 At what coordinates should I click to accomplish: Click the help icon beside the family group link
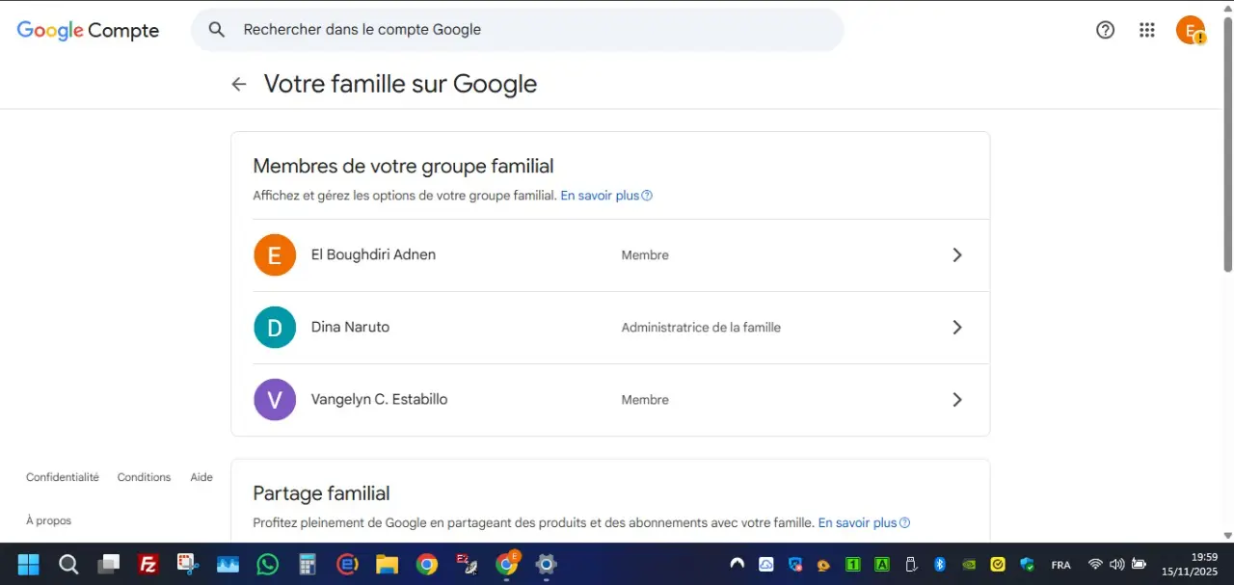click(647, 196)
